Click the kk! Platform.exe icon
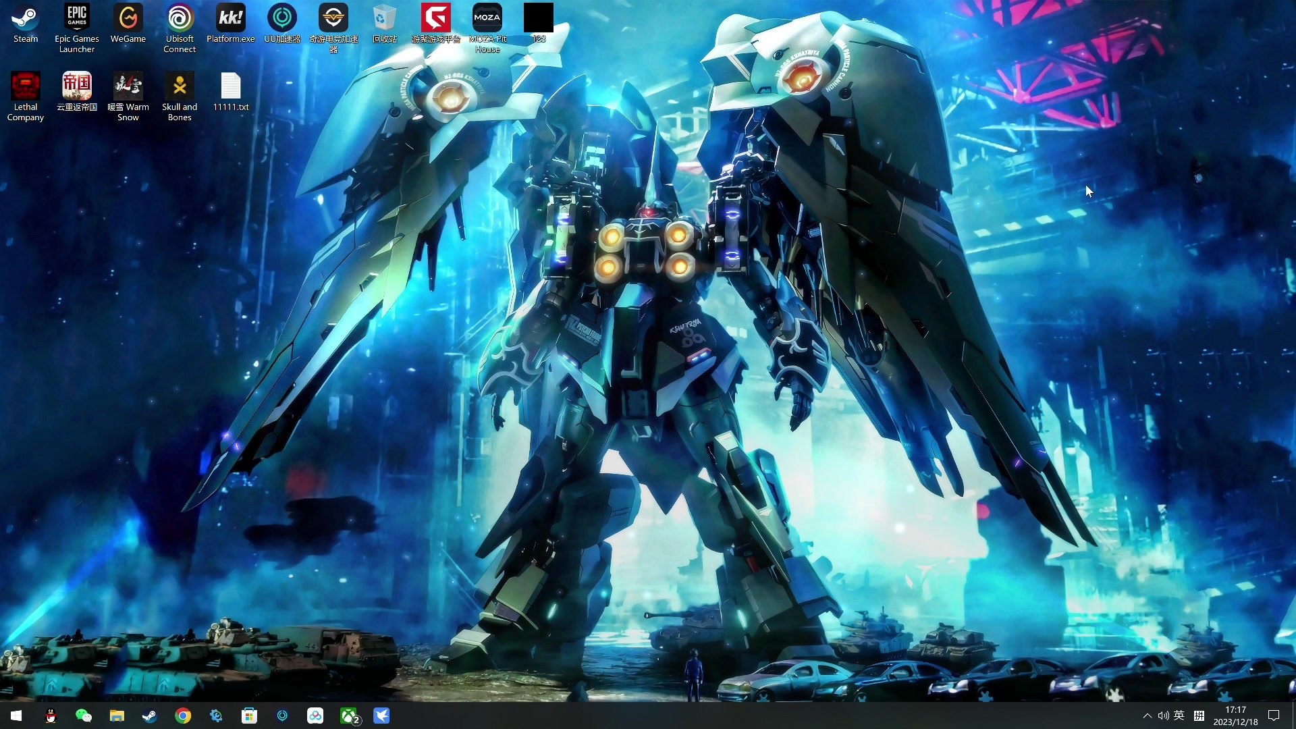 click(231, 19)
